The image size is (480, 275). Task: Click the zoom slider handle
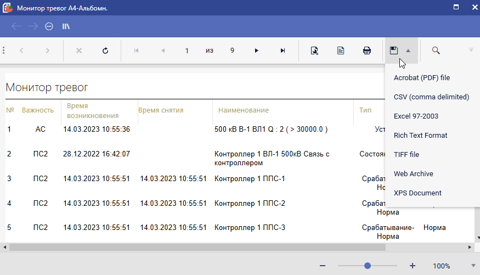pyautogui.click(x=368, y=266)
